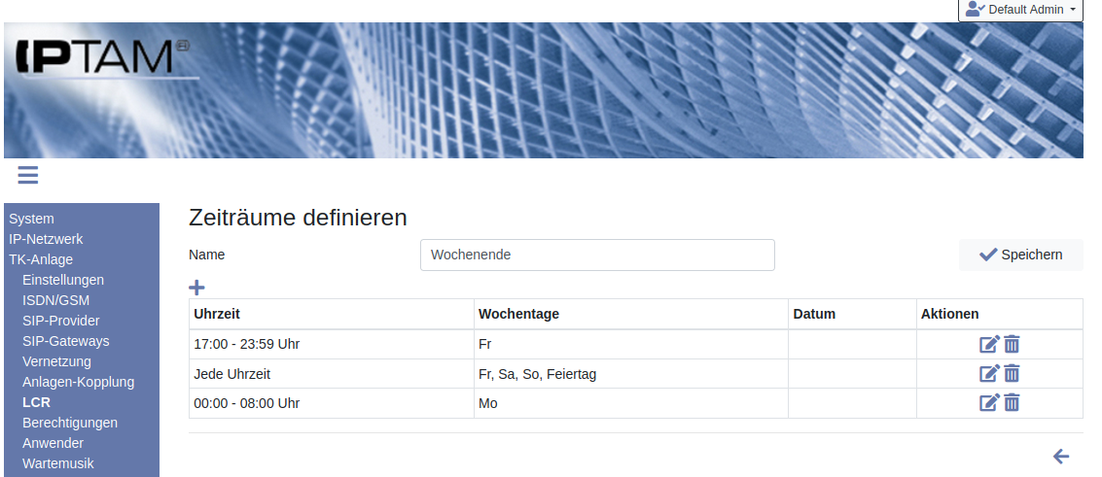Edit the 17:00 - 23:59 Uhr row

tap(989, 344)
